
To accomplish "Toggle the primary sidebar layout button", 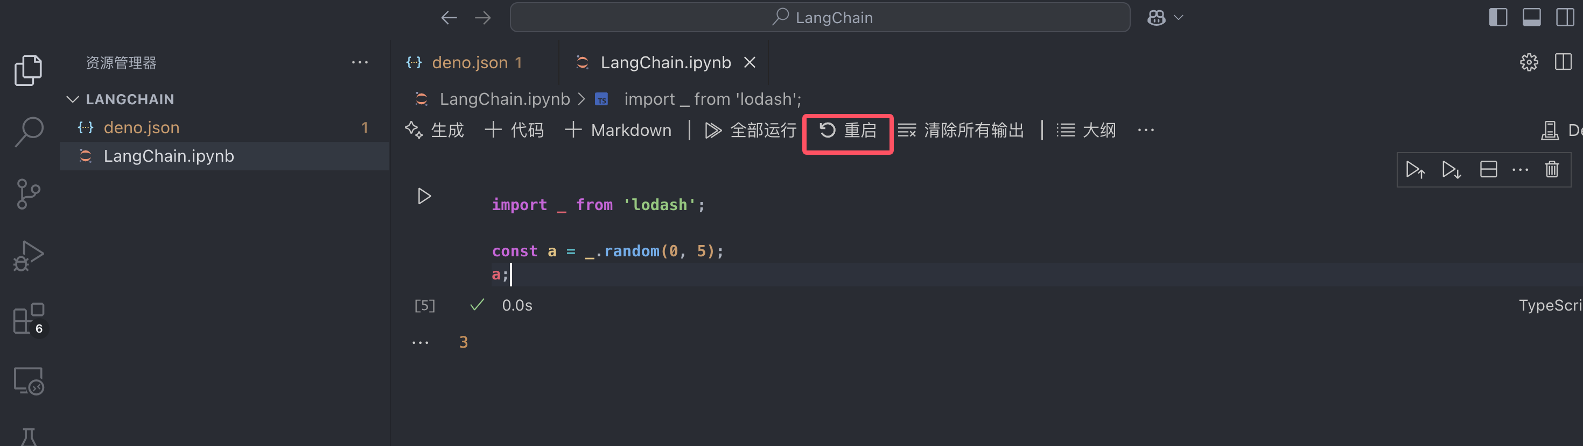I will point(1497,17).
